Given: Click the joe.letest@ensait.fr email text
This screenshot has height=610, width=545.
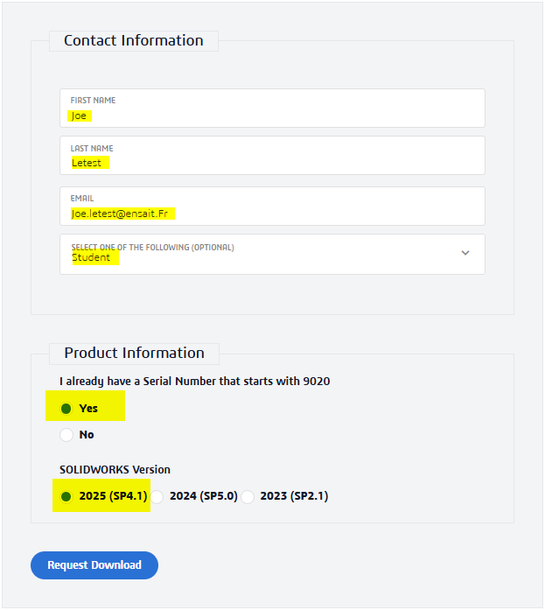Looking at the screenshot, I should 122,214.
